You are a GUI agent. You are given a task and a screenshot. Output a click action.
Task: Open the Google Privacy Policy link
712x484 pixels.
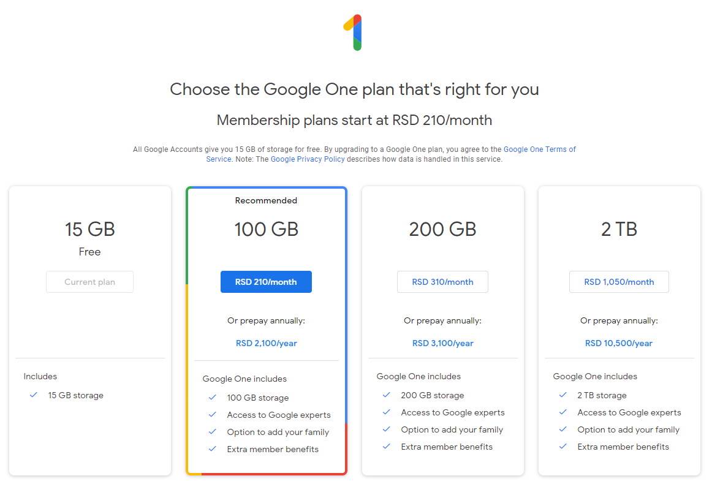point(308,159)
